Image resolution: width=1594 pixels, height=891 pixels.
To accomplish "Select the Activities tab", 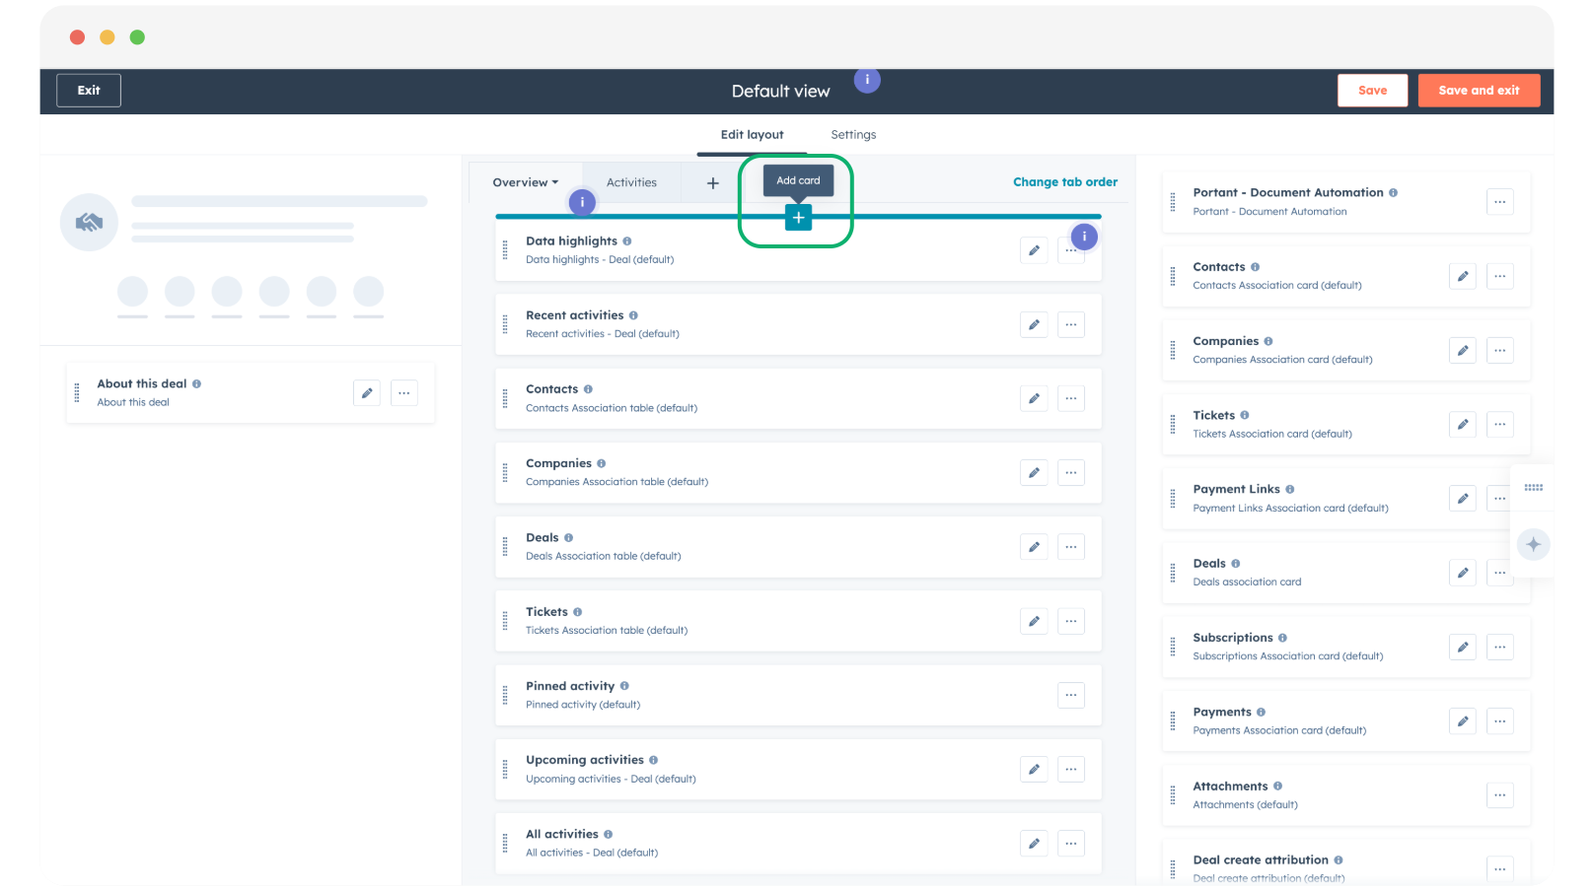I will pos(631,183).
